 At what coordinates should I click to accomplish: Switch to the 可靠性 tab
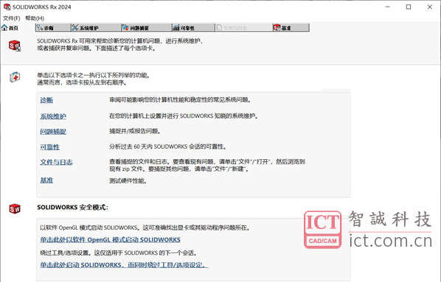tap(193, 27)
